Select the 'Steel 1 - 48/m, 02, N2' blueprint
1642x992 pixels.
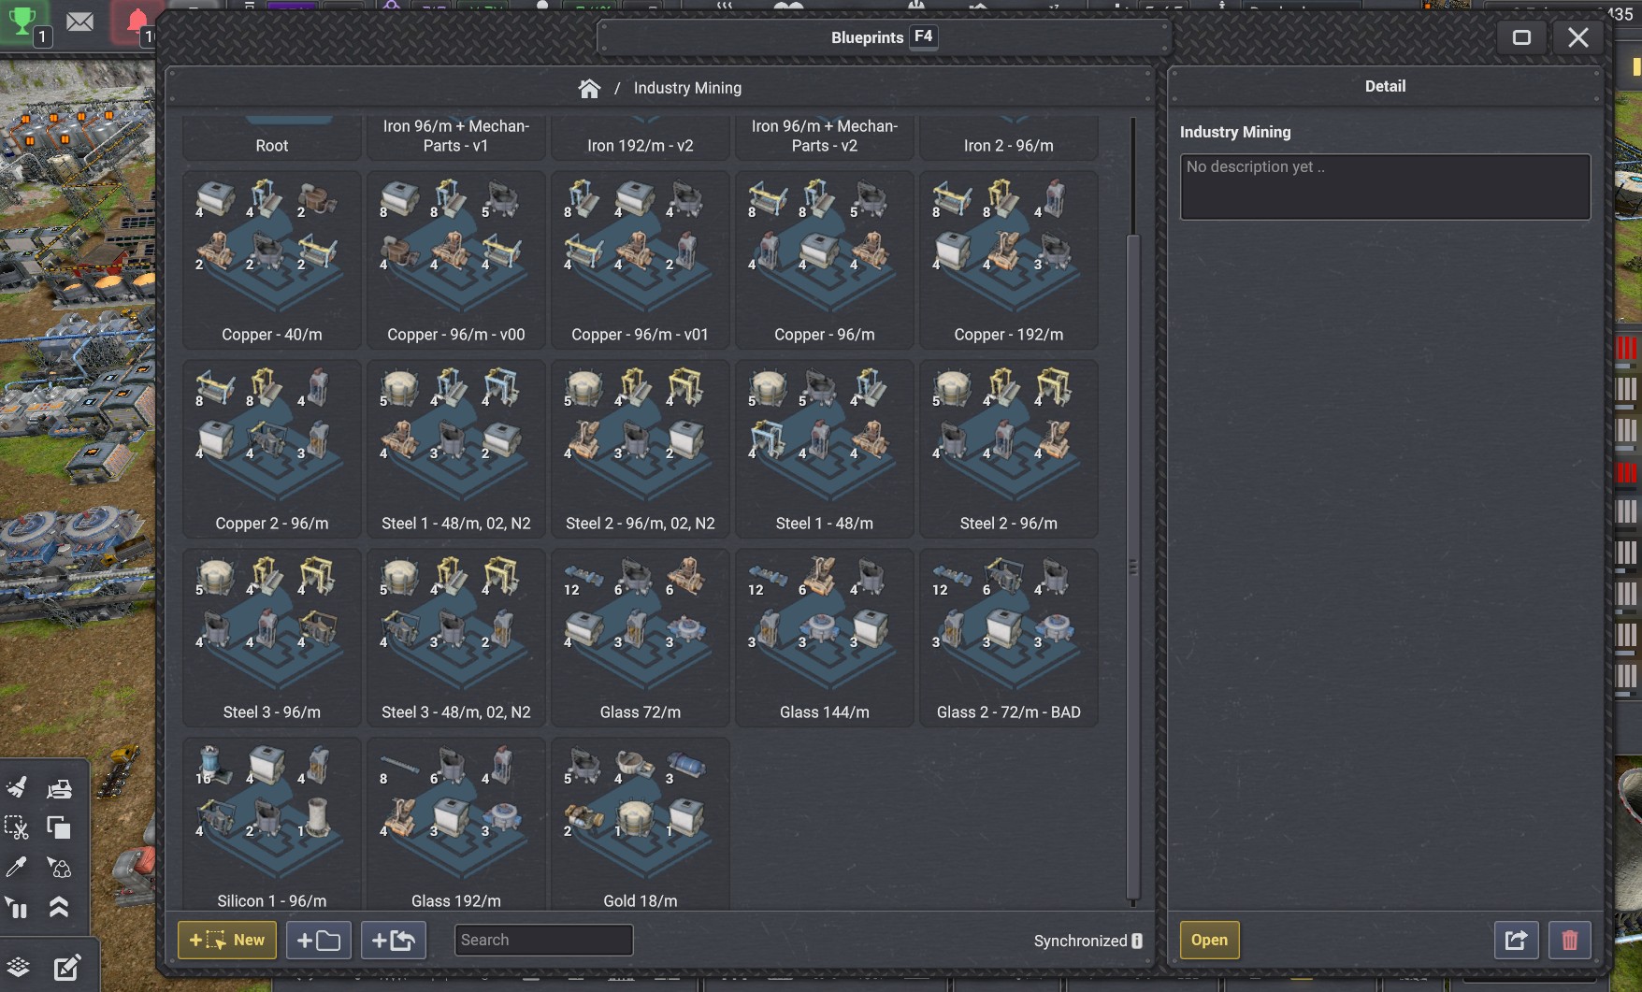(456, 449)
